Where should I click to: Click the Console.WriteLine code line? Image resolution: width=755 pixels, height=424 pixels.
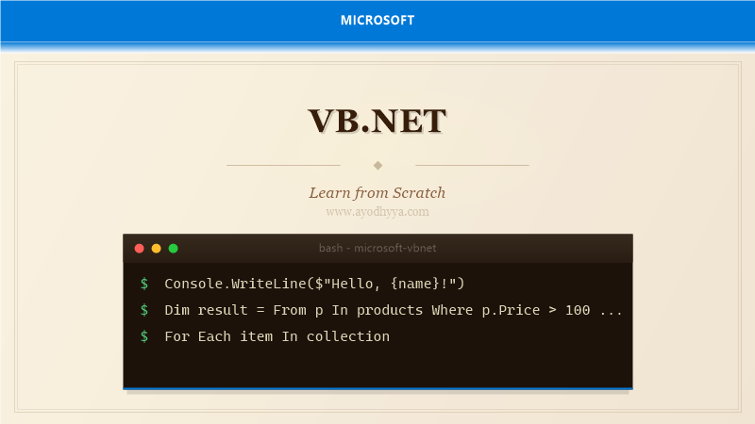(x=314, y=284)
